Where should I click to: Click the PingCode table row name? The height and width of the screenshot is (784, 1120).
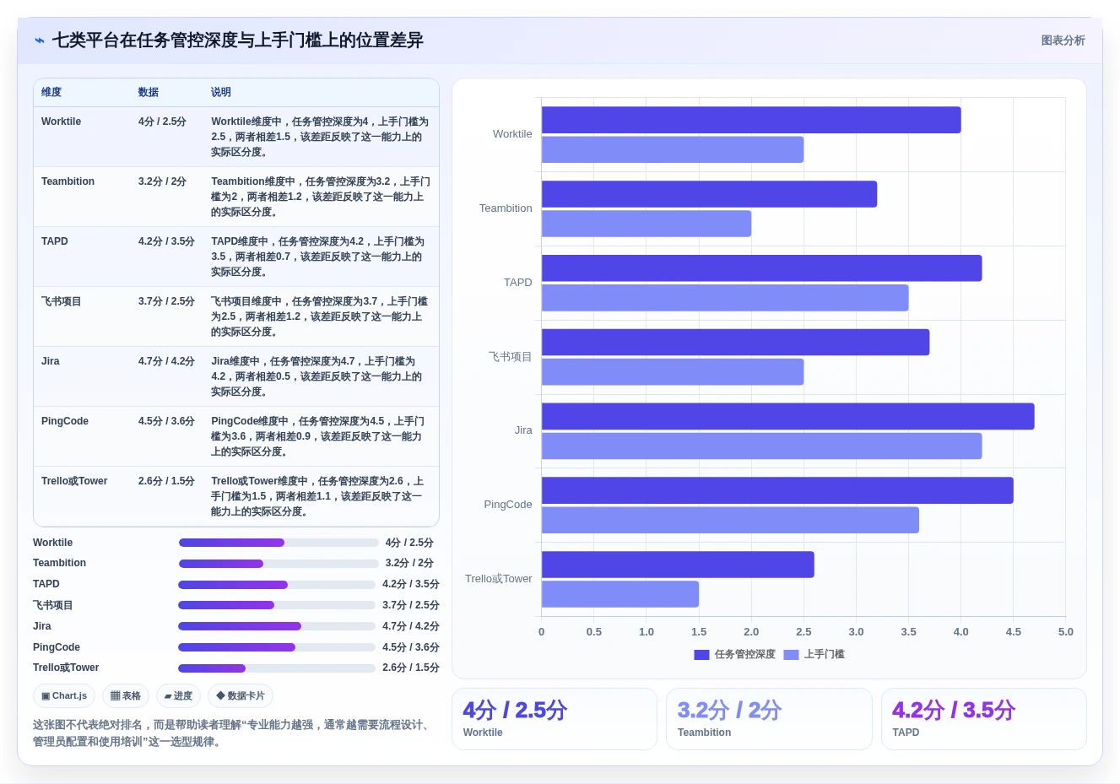click(x=65, y=421)
